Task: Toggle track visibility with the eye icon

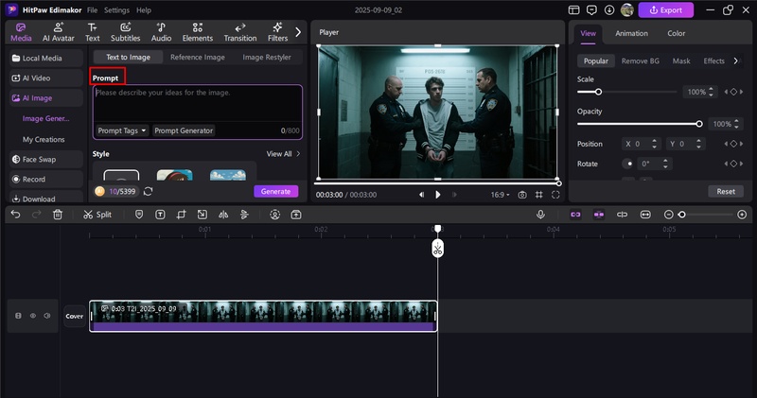Action: 33,316
